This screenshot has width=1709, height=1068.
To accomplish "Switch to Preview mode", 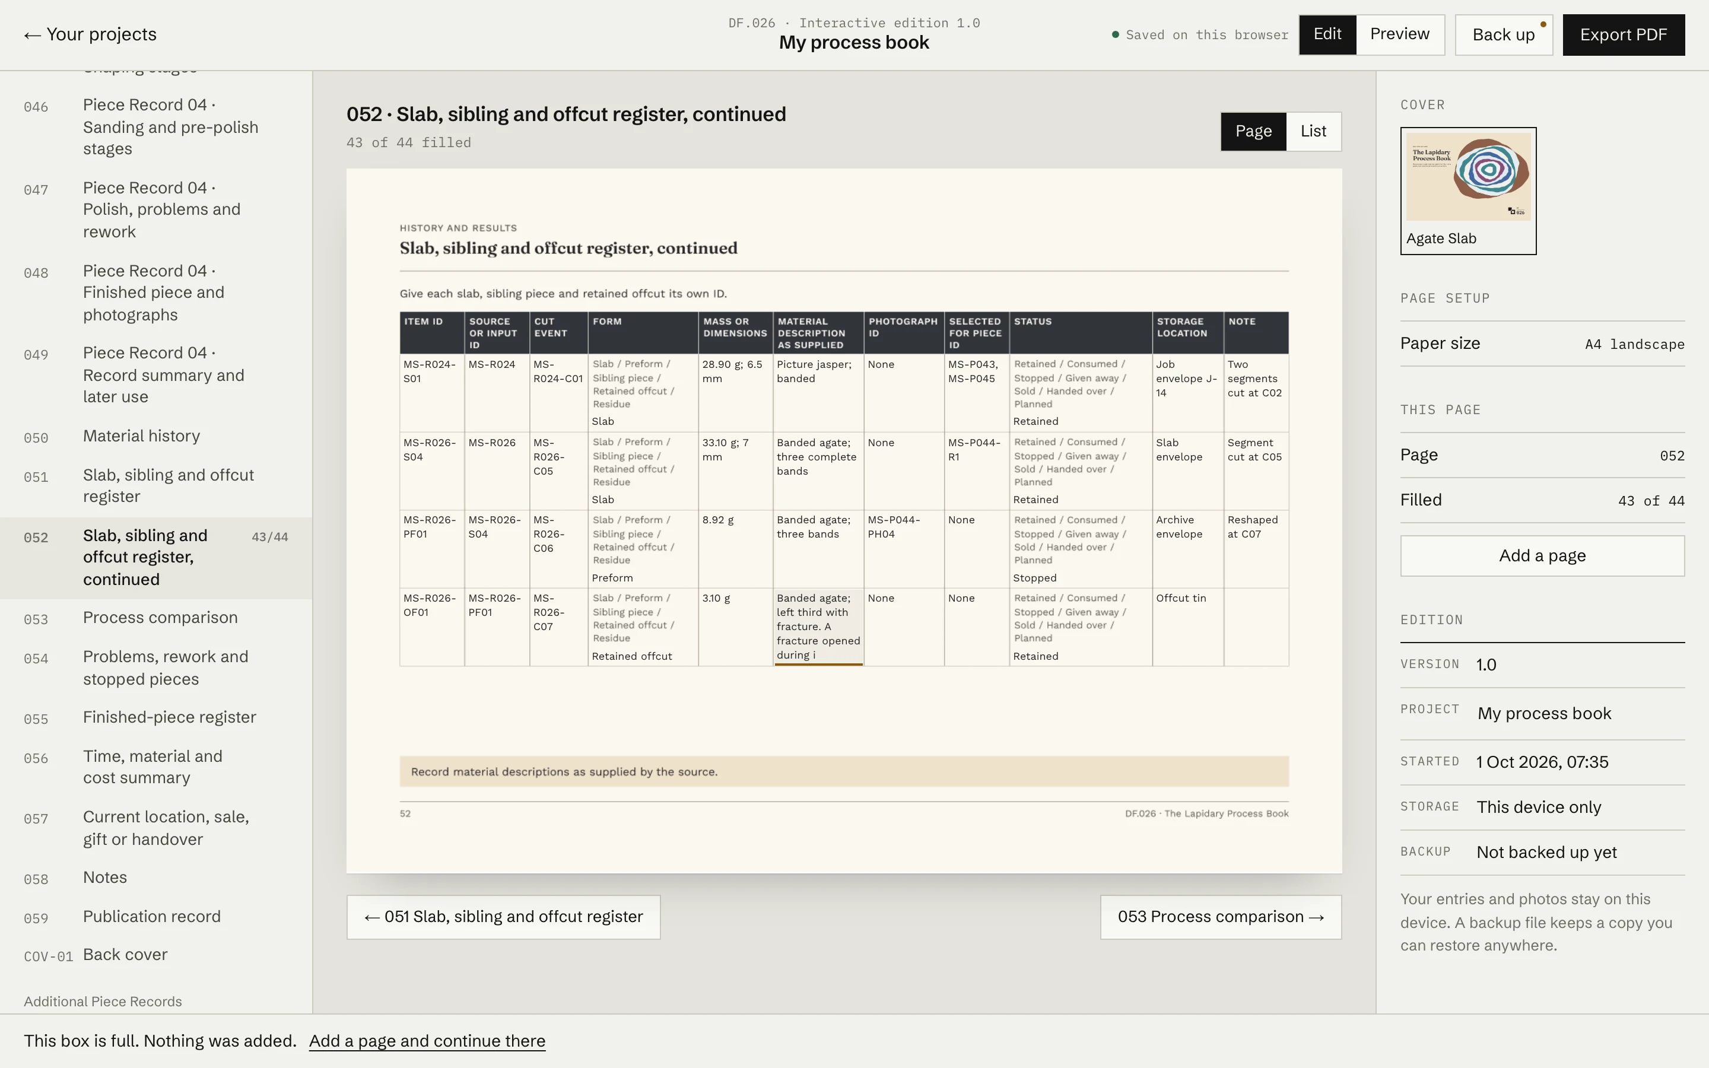I will coord(1399,34).
